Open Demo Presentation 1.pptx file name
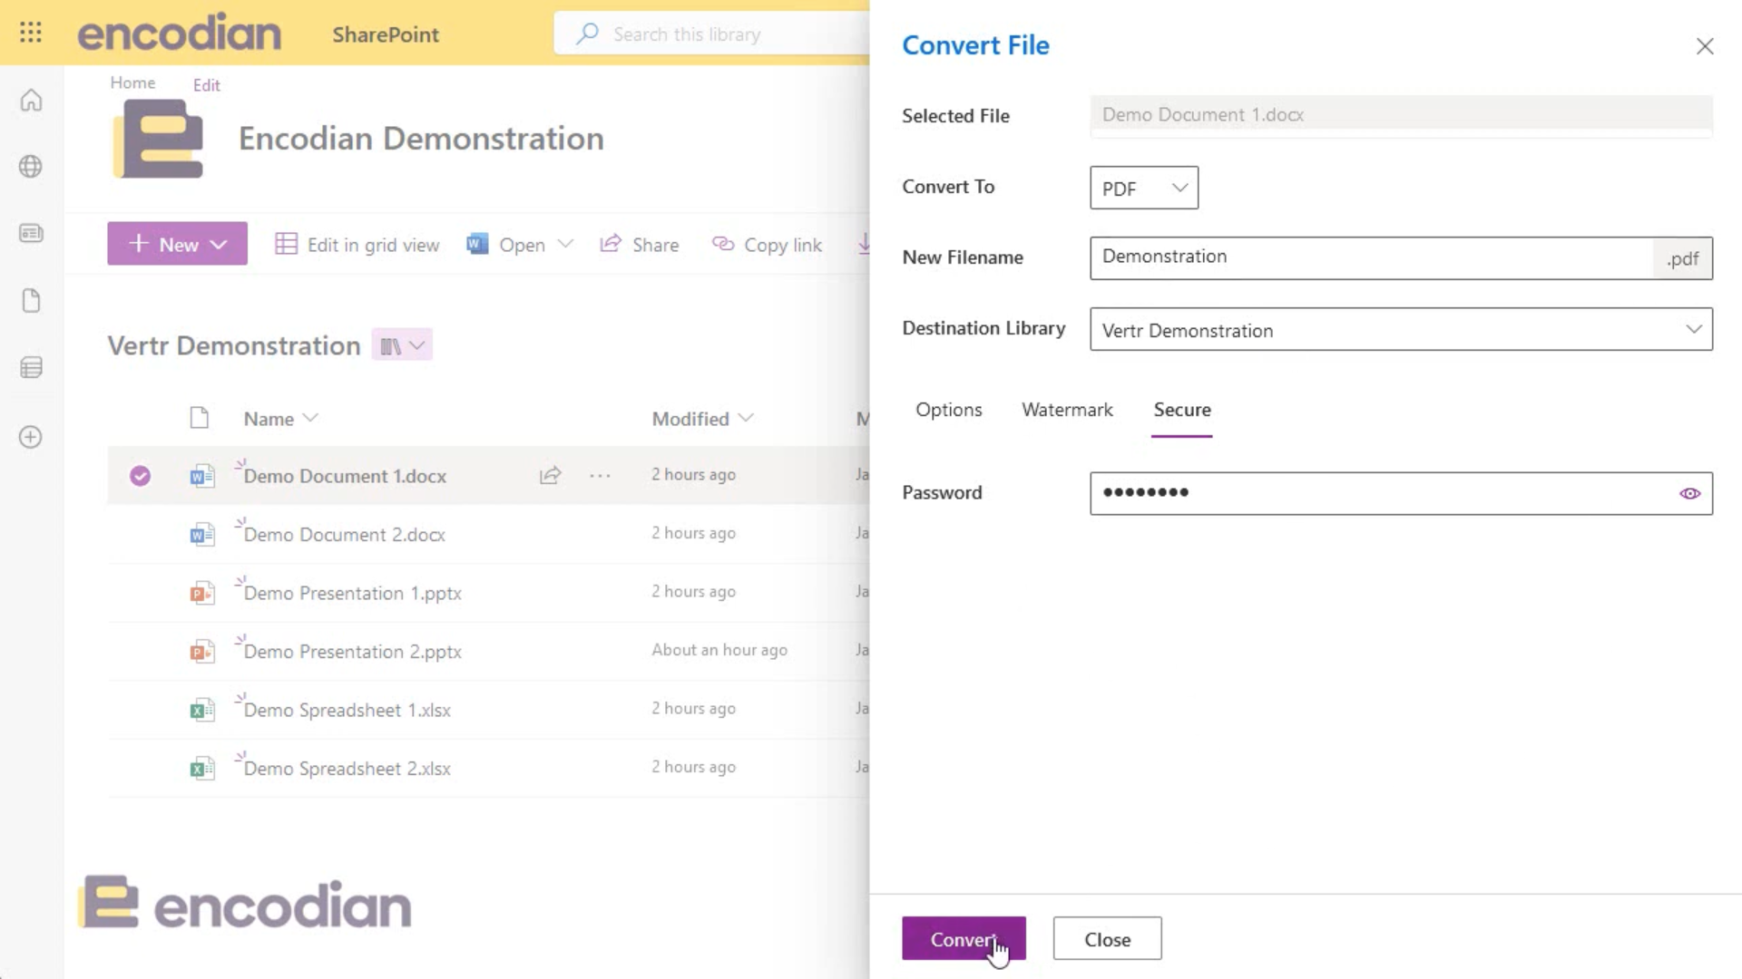The height and width of the screenshot is (979, 1742). (352, 593)
